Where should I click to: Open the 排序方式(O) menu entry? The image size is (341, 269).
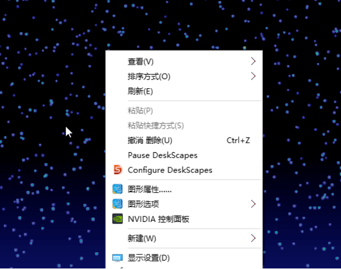pos(149,76)
